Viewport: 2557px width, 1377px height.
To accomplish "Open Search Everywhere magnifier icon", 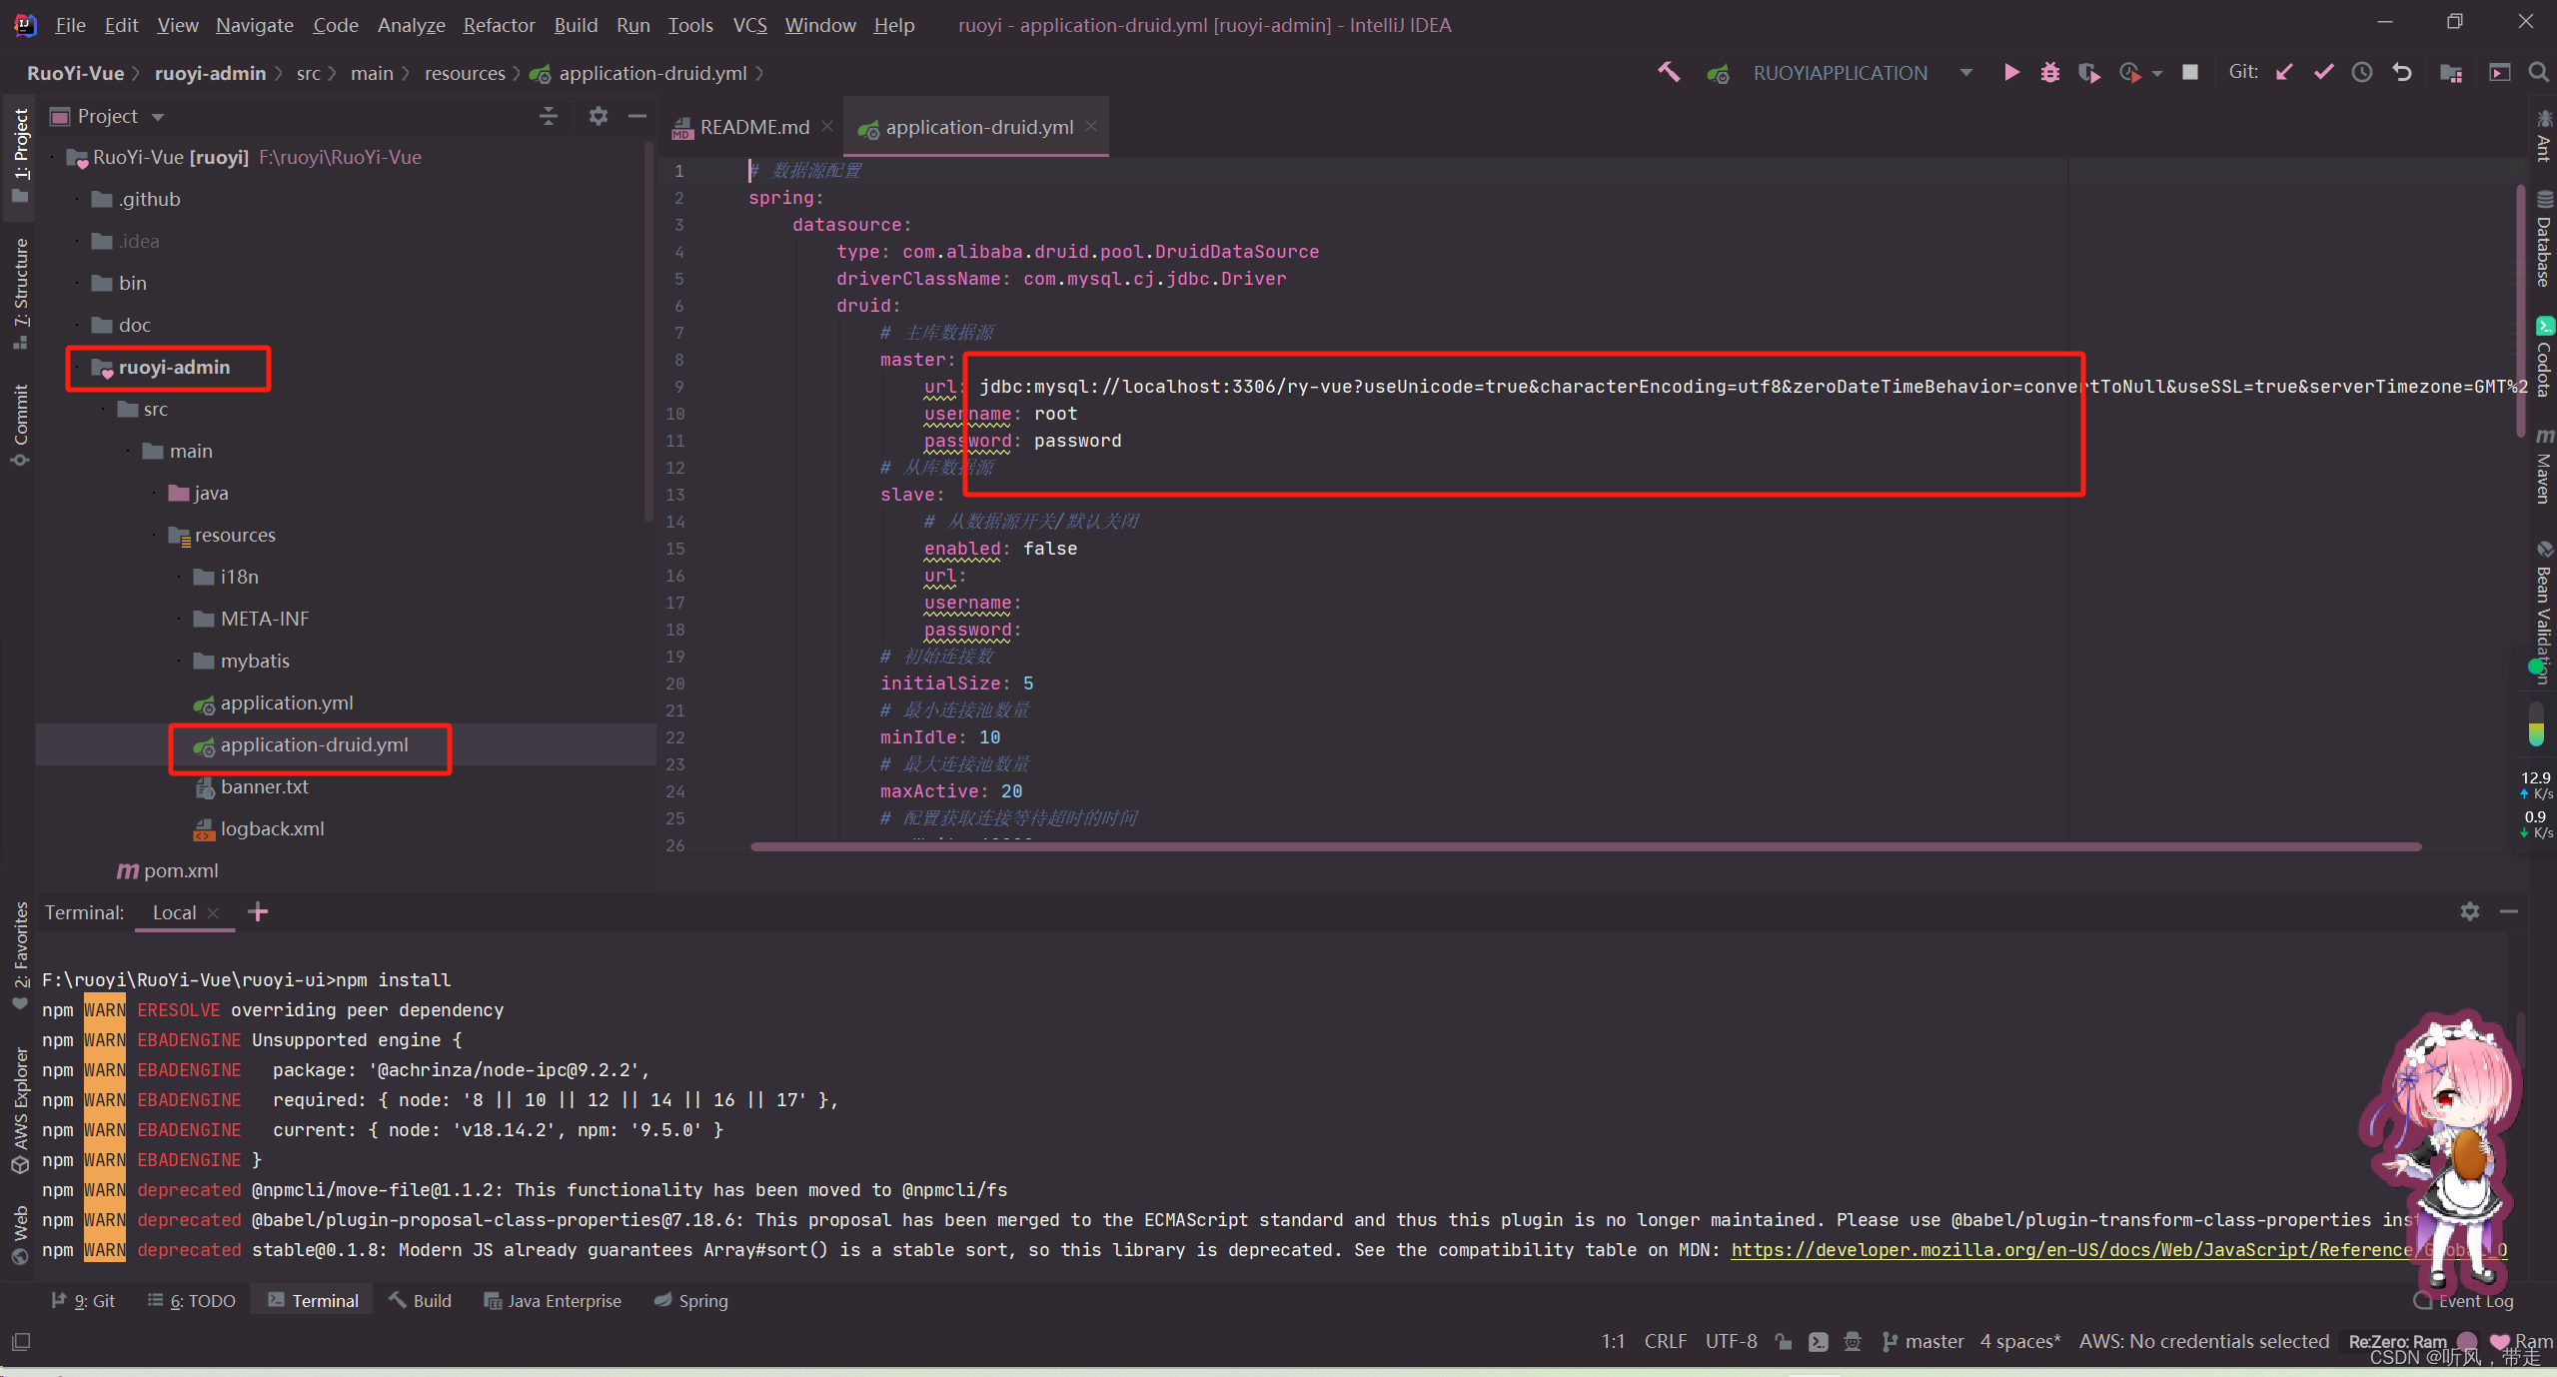I will click(x=2539, y=72).
